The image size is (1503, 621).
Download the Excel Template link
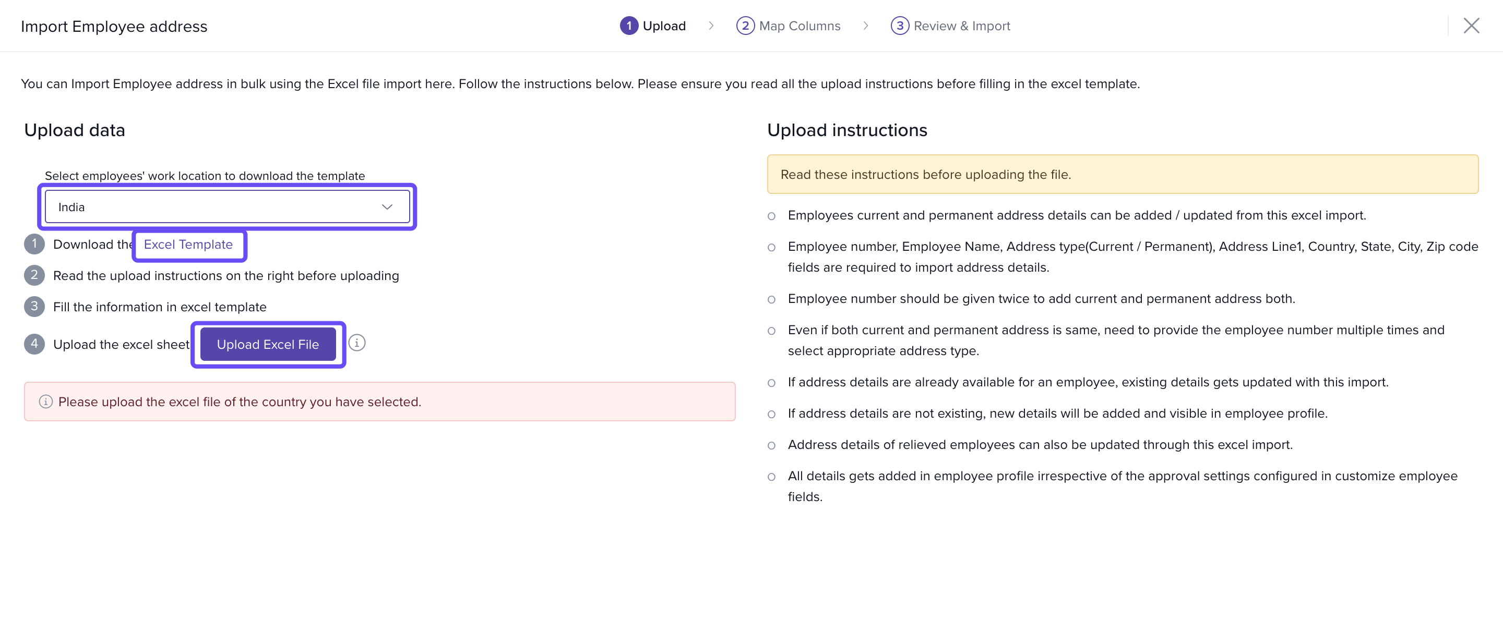click(x=188, y=245)
